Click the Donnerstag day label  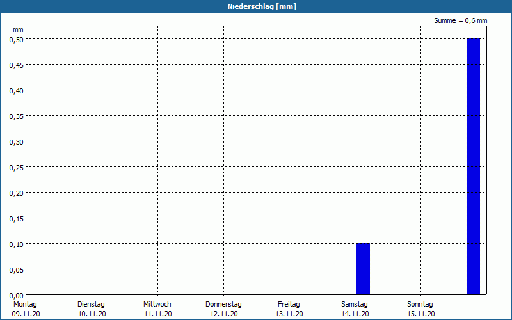click(x=223, y=305)
